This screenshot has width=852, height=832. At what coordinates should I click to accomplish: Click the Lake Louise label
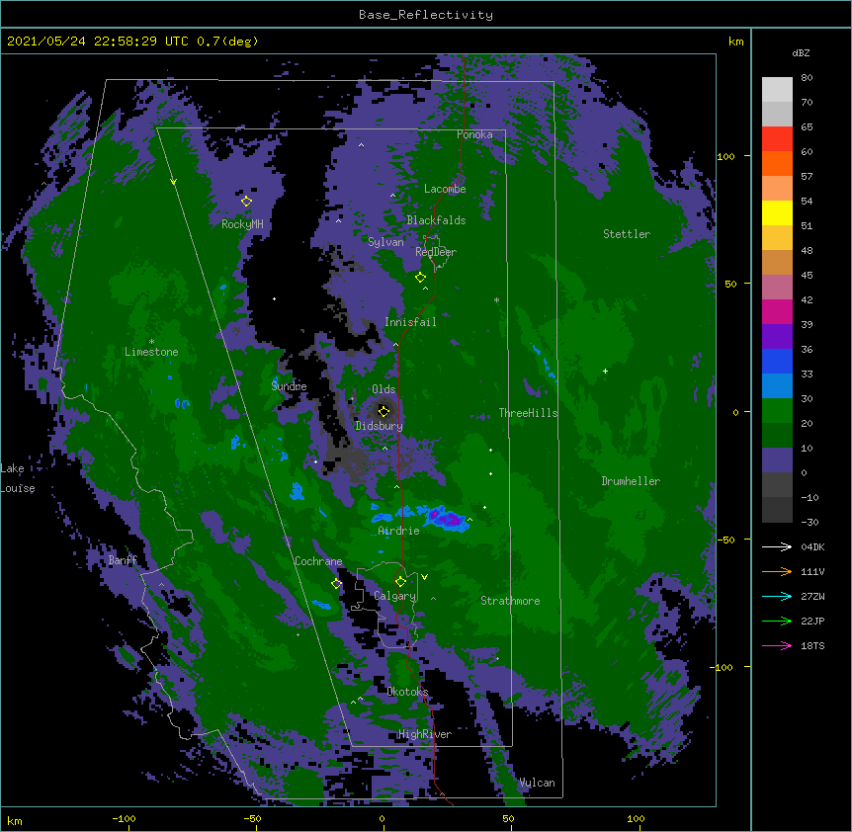tap(18, 478)
